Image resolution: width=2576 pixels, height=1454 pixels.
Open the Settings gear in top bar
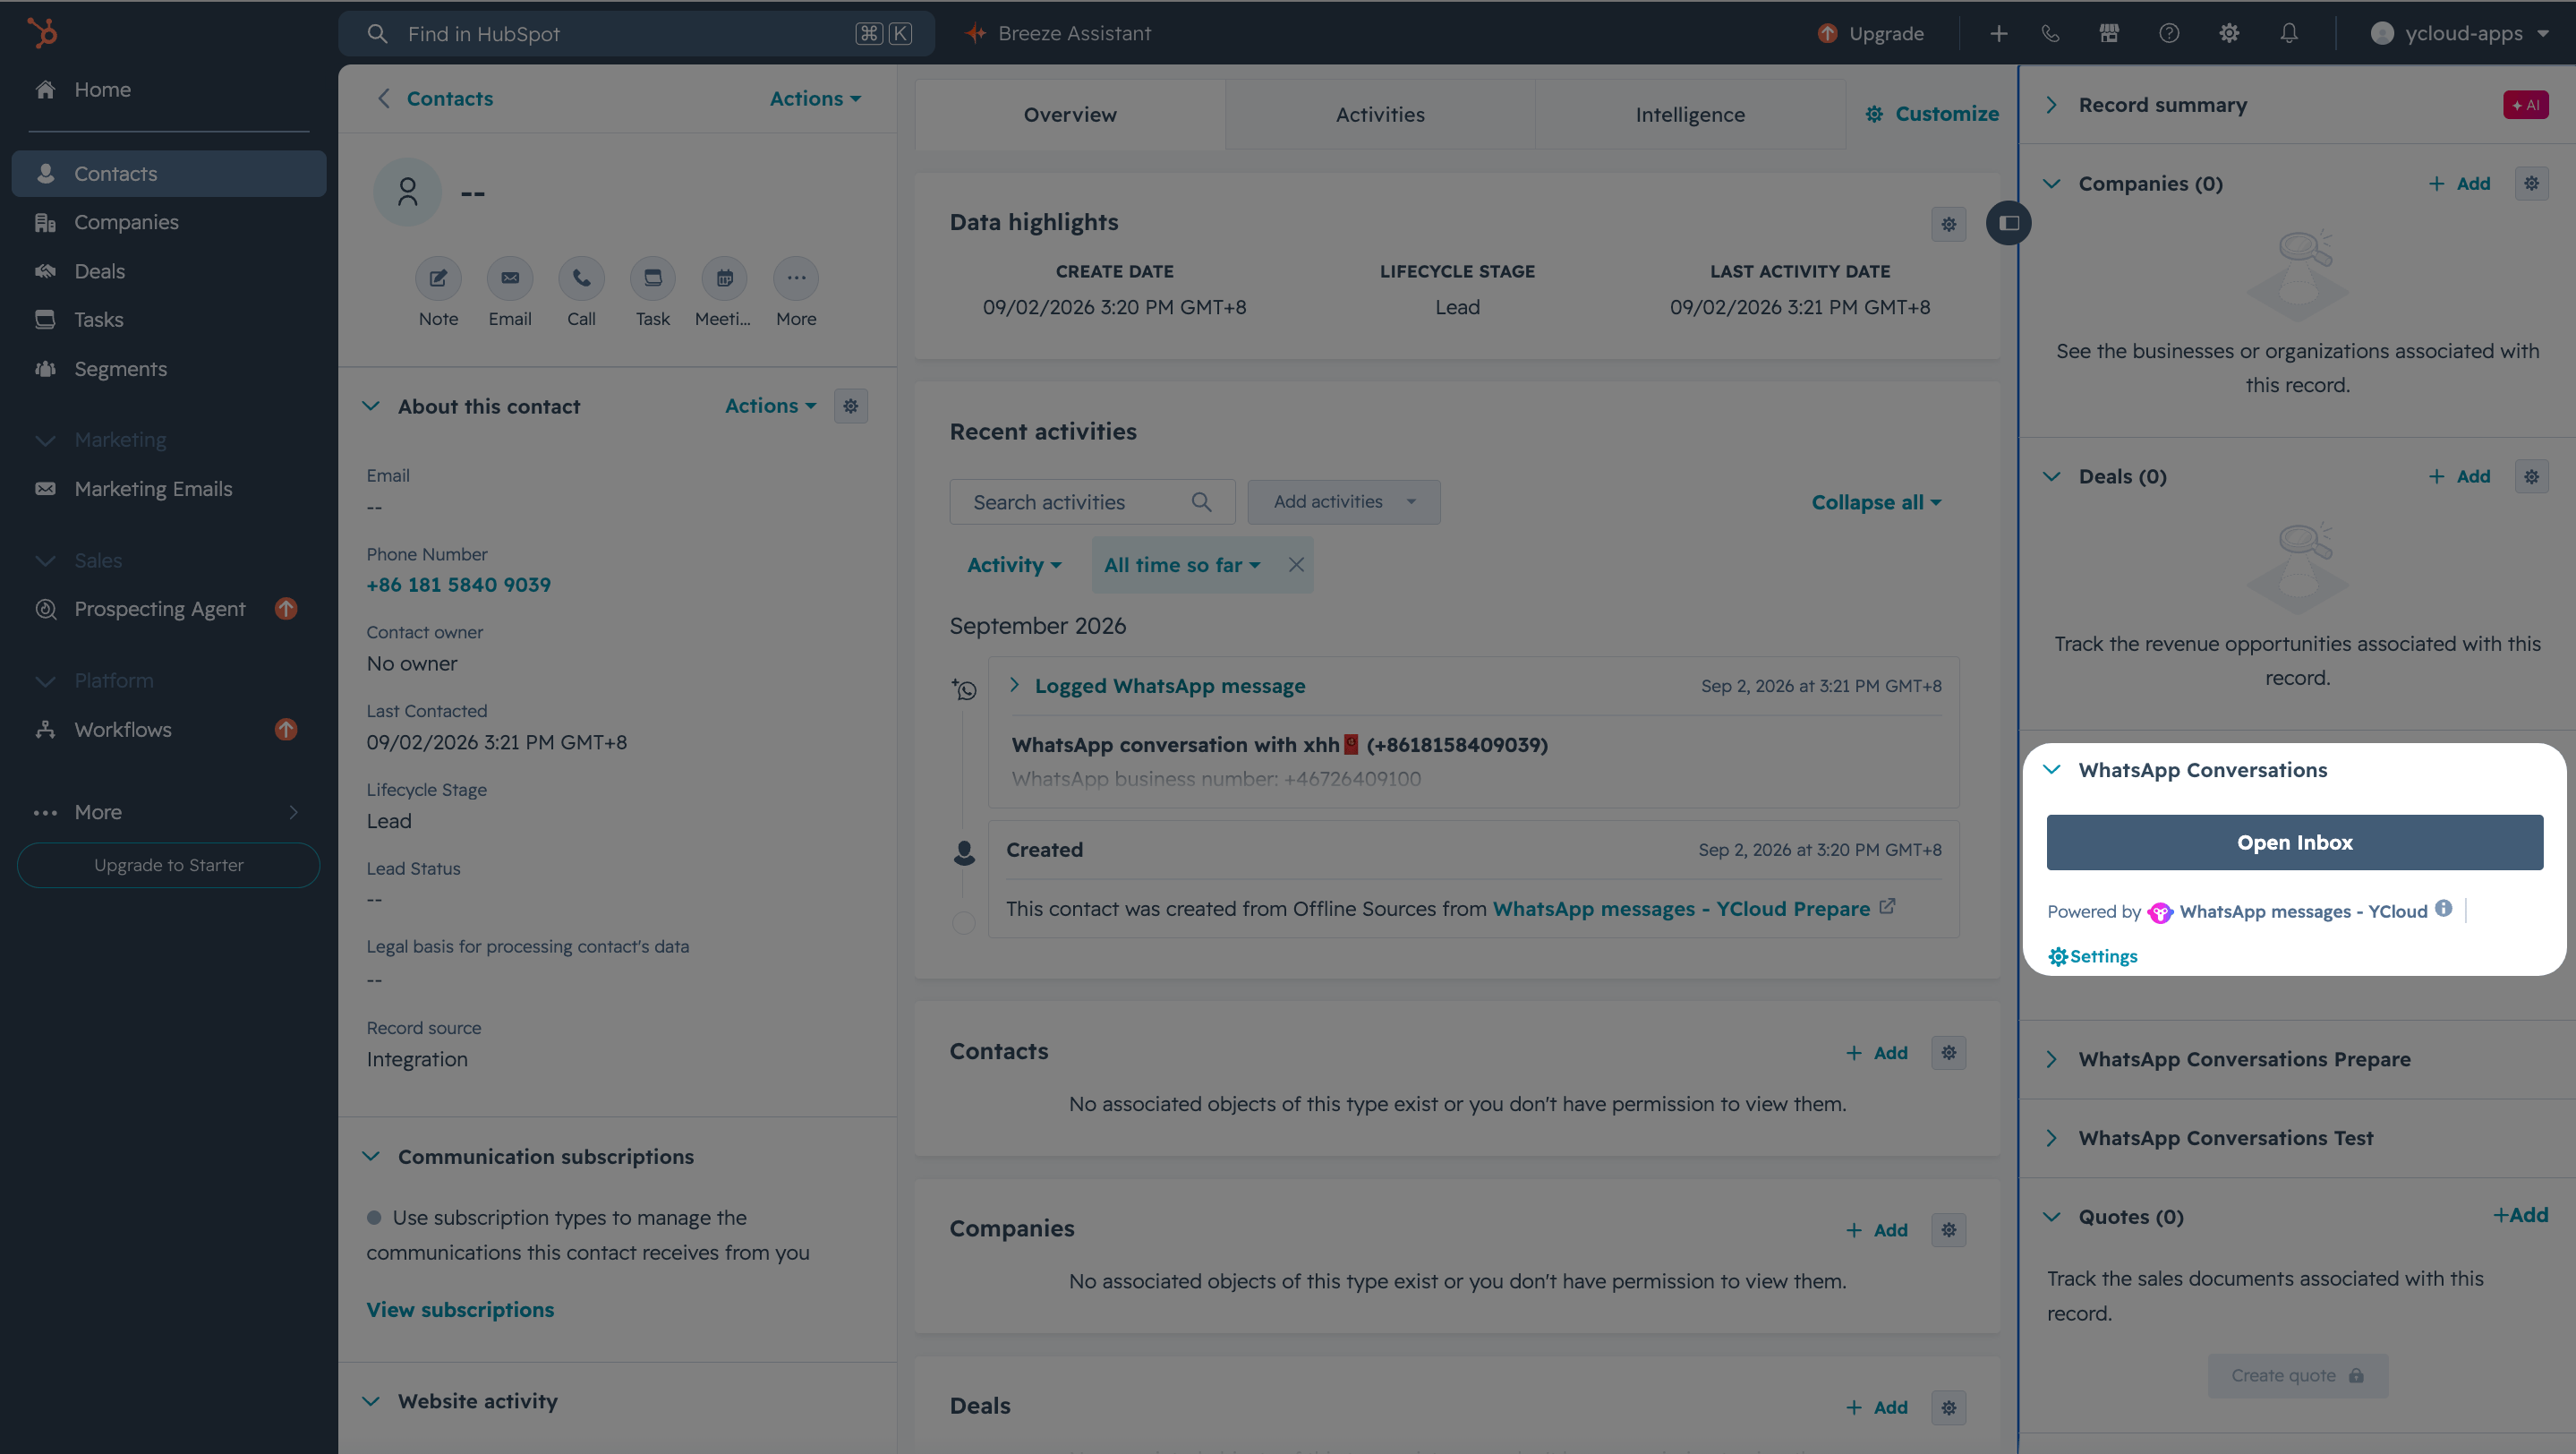(2229, 33)
